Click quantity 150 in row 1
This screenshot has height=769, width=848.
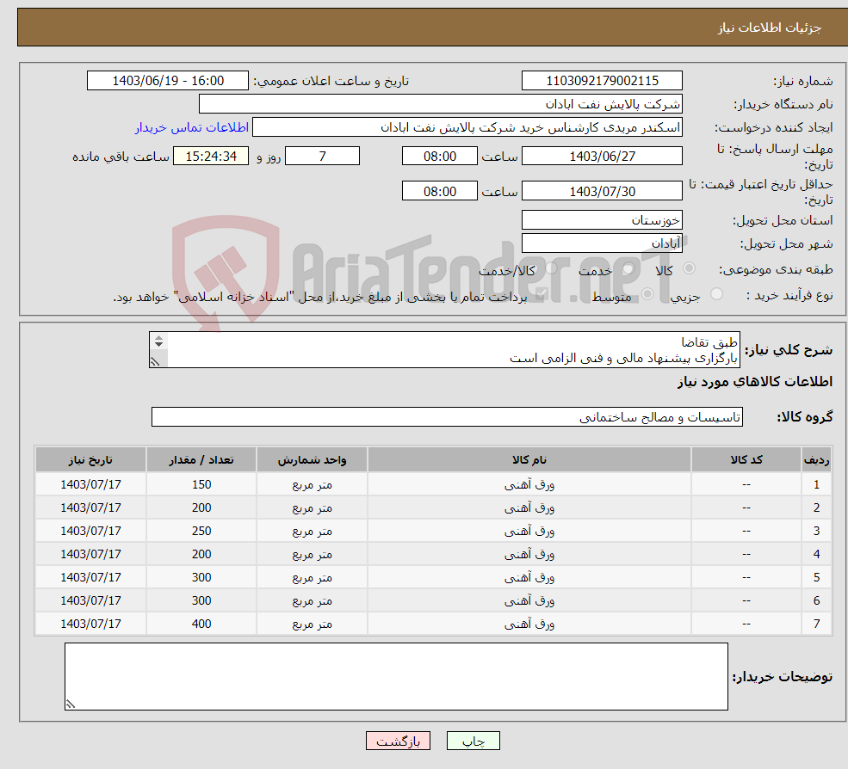pyautogui.click(x=201, y=485)
